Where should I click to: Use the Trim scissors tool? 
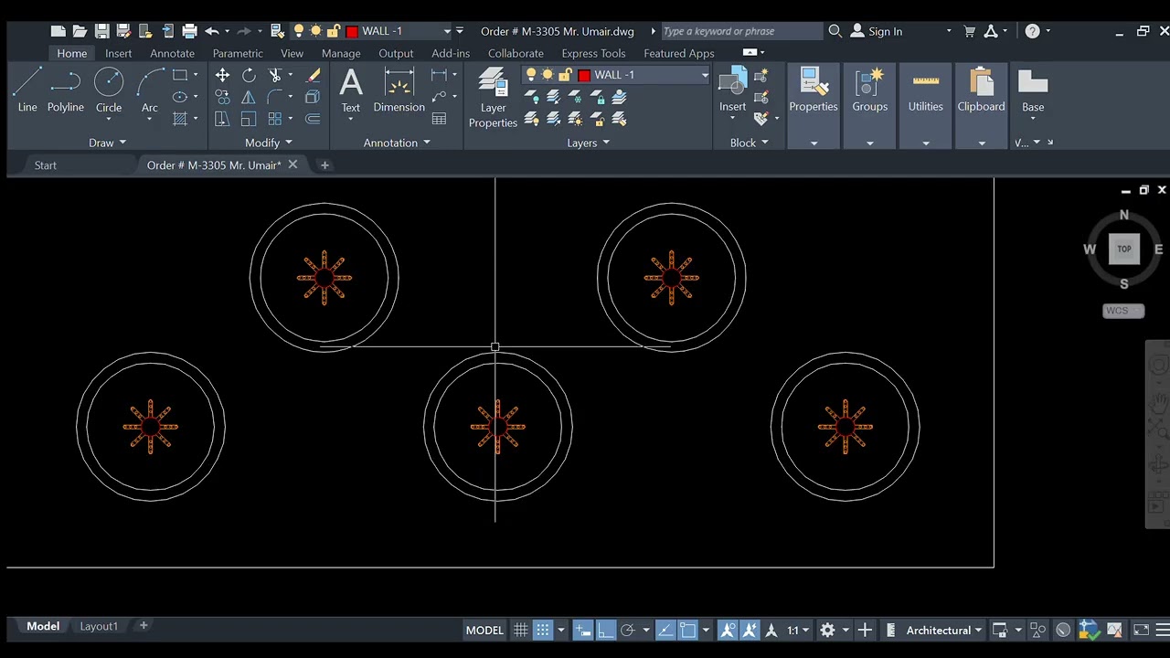coord(275,75)
